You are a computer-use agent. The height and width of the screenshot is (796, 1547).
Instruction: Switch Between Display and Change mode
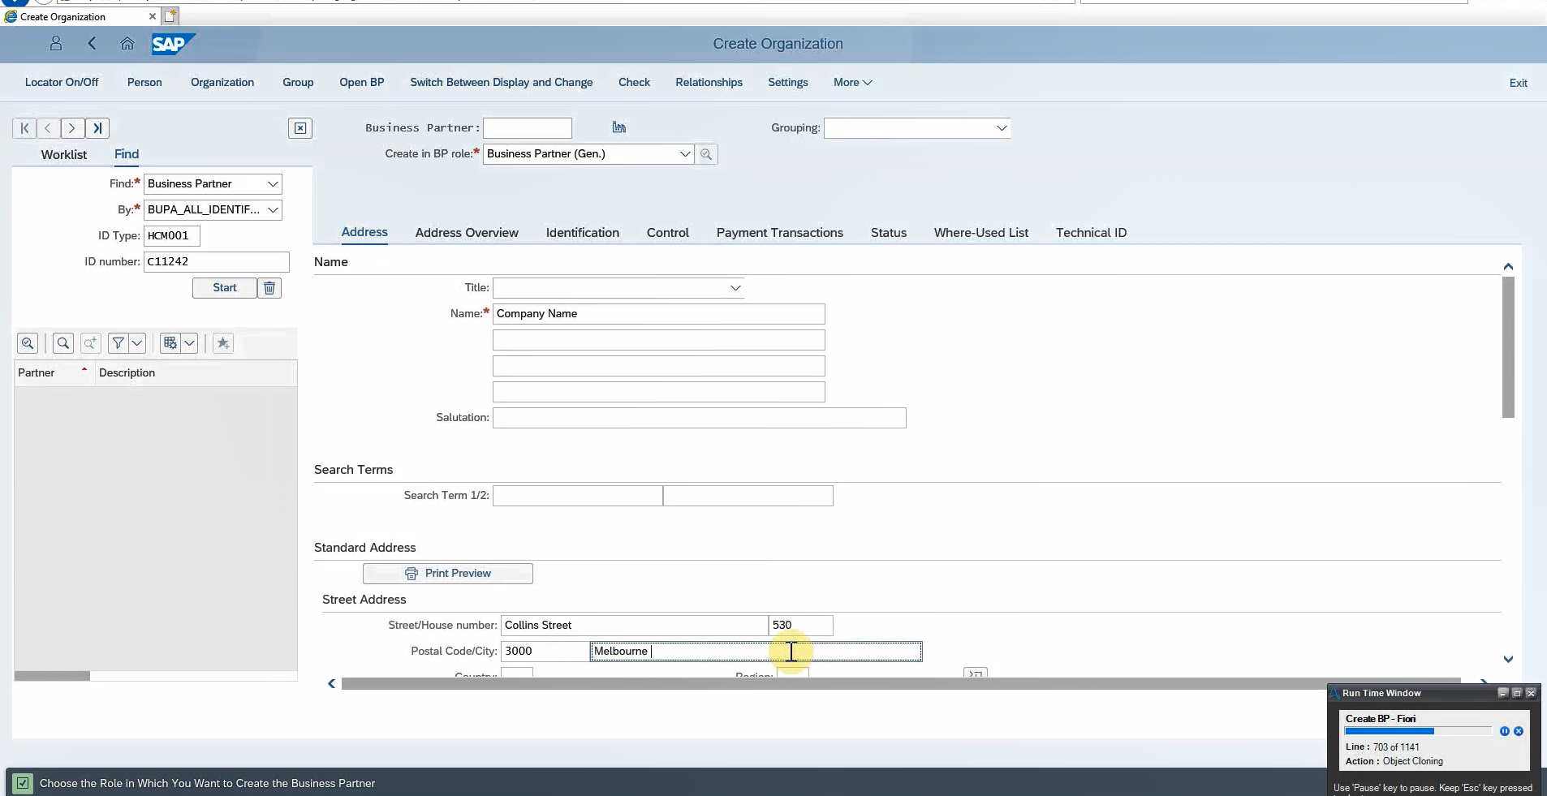point(501,83)
